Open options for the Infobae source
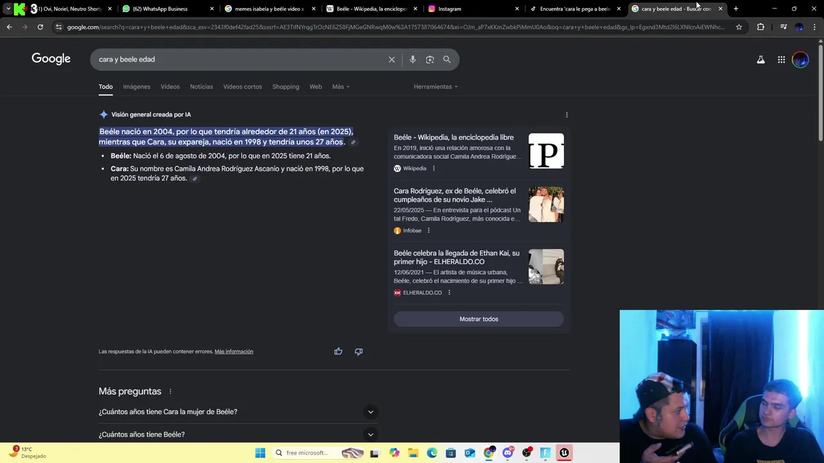Screen dimensions: 824x463 pyautogui.click(x=429, y=230)
